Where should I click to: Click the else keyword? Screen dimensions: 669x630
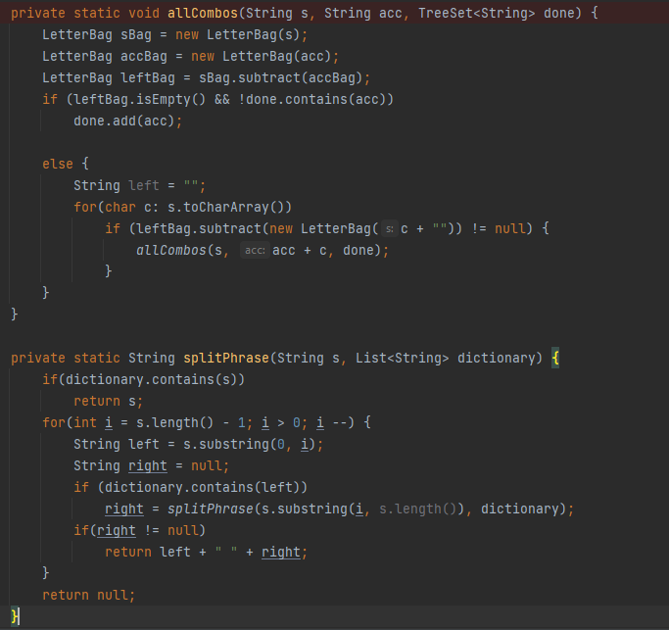click(x=58, y=164)
